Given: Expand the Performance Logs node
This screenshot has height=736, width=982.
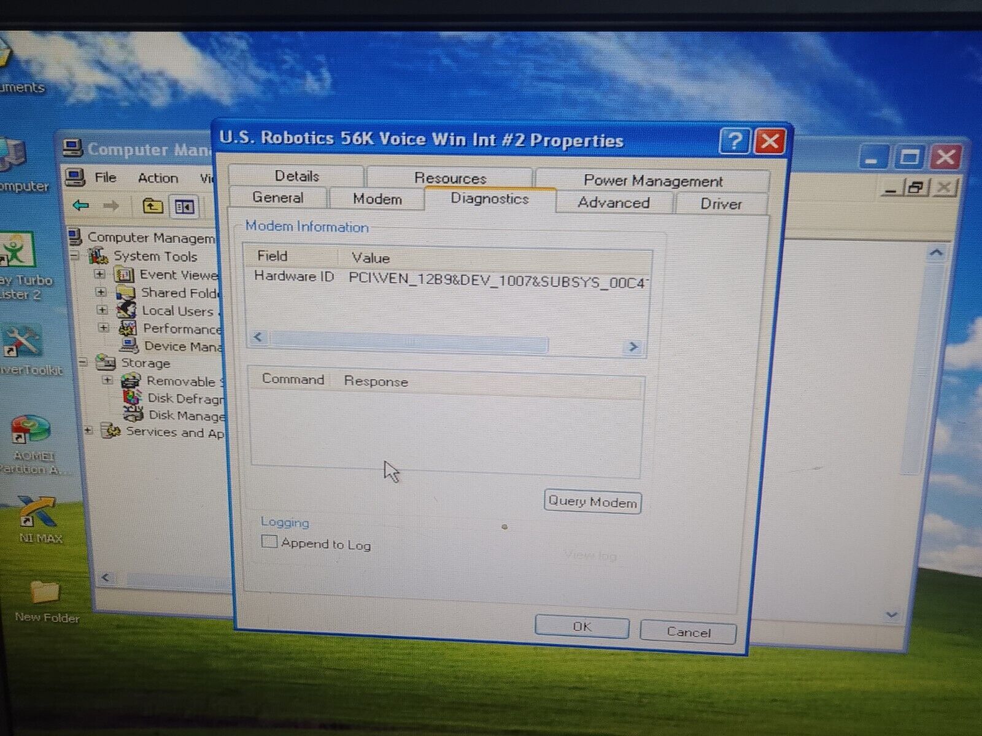Looking at the screenshot, I should [104, 328].
